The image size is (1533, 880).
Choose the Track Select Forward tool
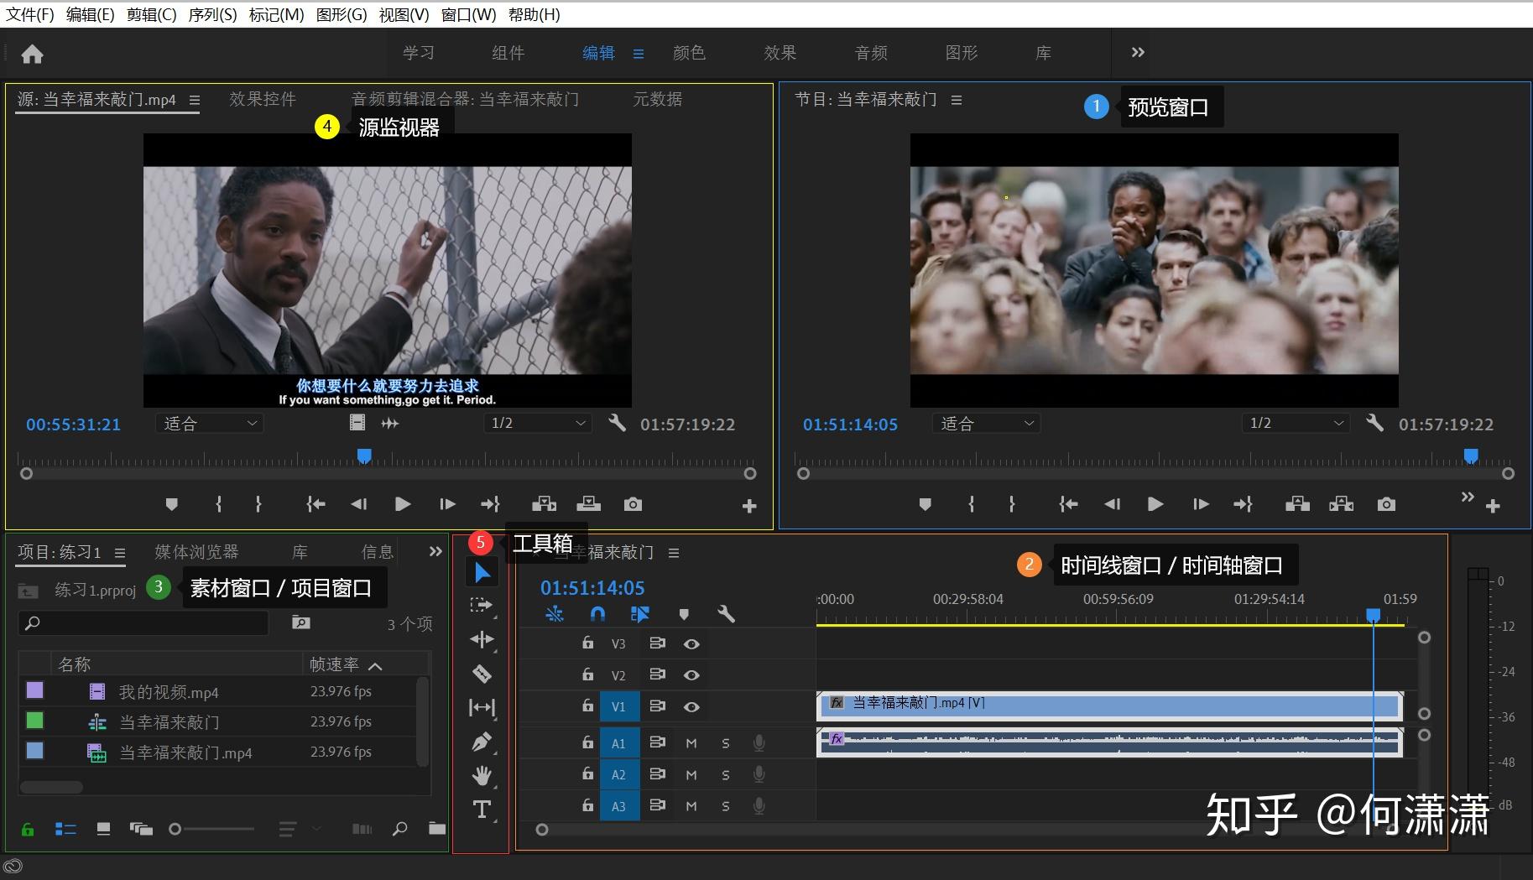coord(481,605)
